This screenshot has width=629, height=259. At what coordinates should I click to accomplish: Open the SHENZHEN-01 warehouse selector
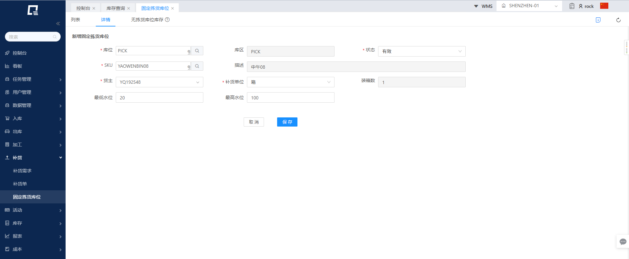click(529, 6)
